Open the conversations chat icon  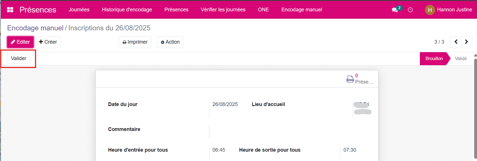click(395, 10)
